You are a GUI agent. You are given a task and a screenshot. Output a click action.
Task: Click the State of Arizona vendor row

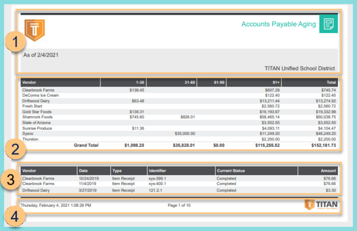[x=179, y=123]
